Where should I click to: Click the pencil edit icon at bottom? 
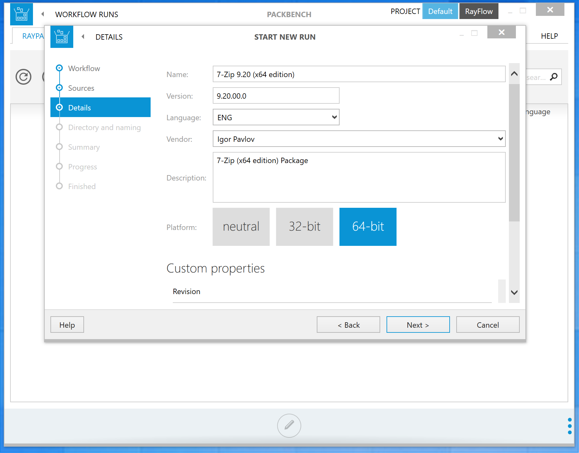pyautogui.click(x=289, y=425)
